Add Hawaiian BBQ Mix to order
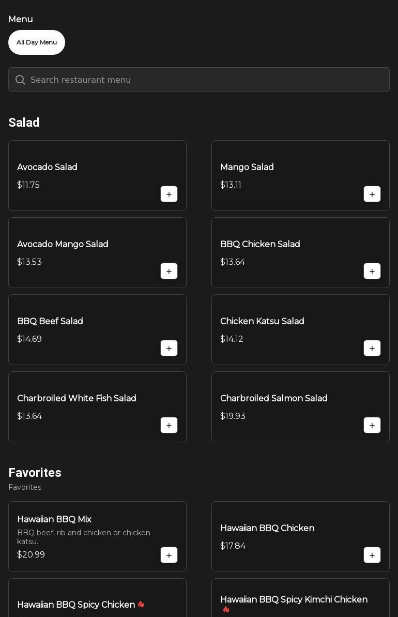398x617 pixels. (x=169, y=555)
